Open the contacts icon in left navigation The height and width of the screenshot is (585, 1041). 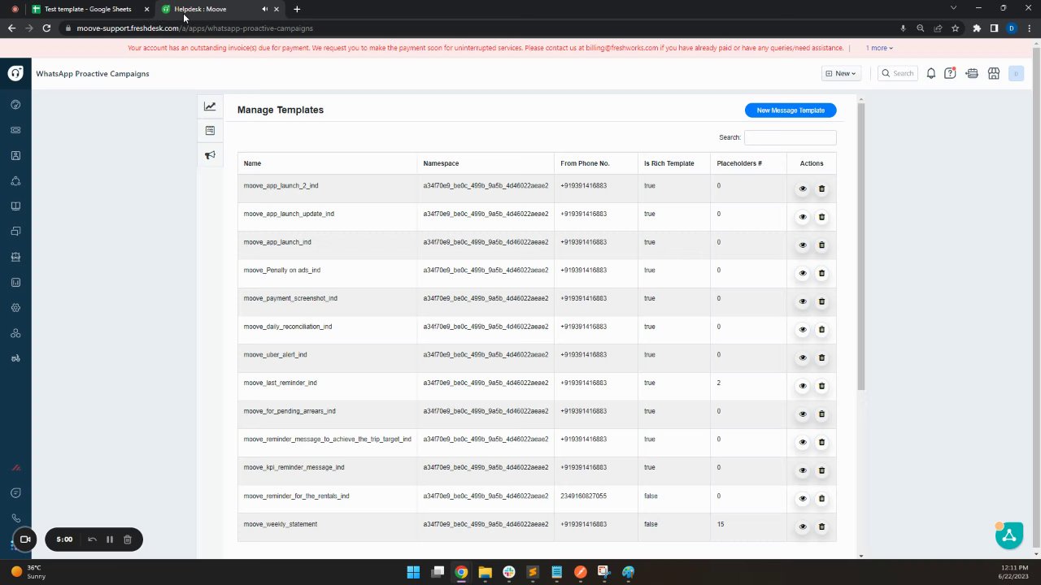[15, 155]
